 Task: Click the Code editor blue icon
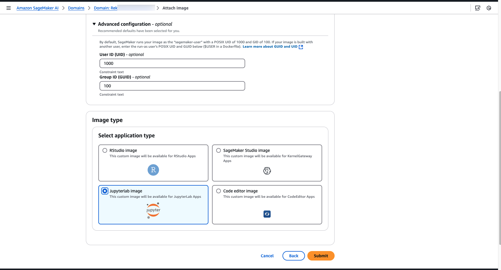267,214
